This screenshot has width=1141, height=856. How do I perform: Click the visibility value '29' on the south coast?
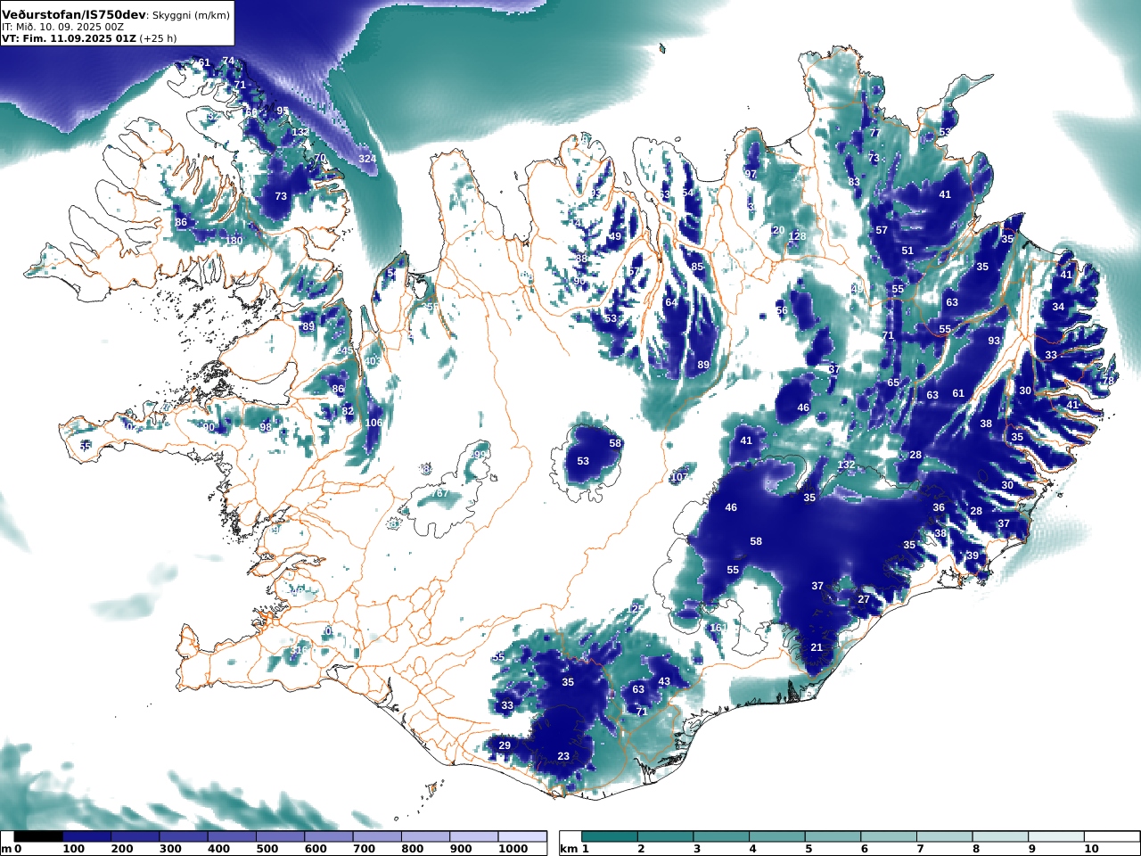click(x=505, y=745)
